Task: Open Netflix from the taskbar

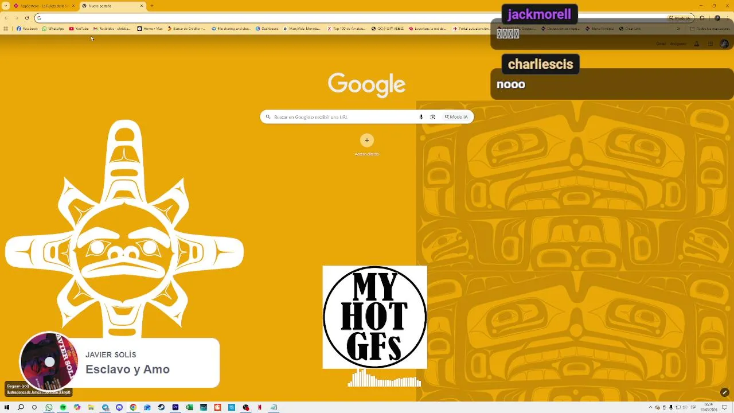Action: tap(260, 407)
